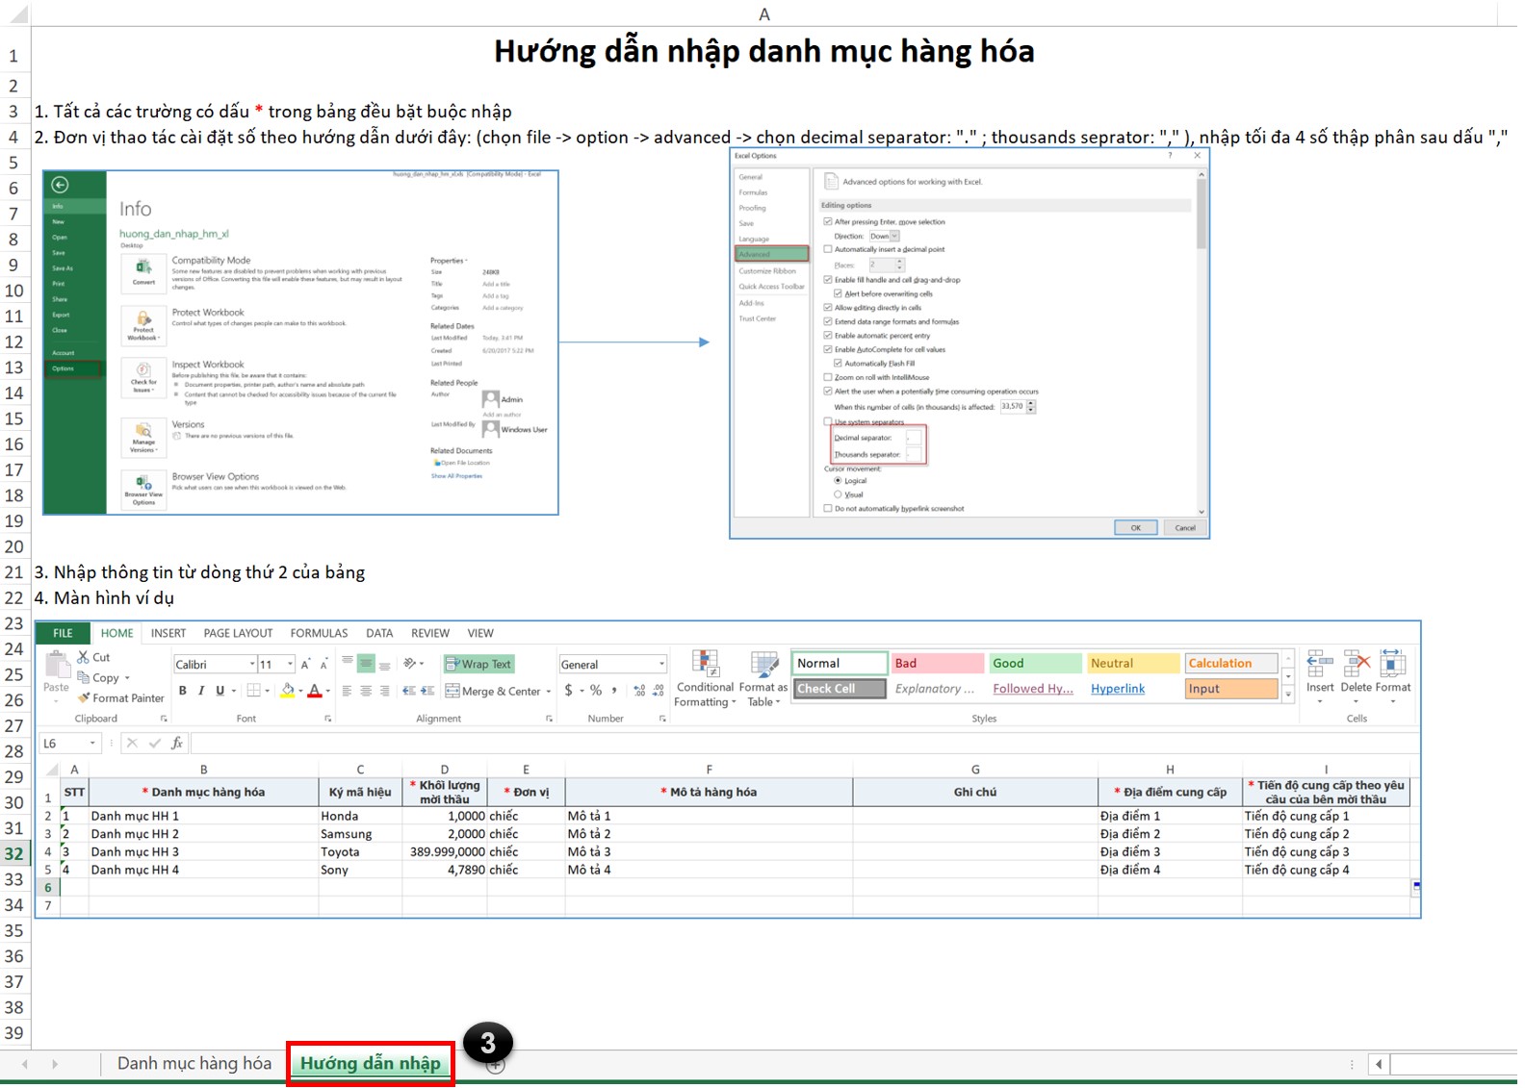The image size is (1525, 1088).
Task: Click the Delete cells icon
Action: pos(1356,665)
